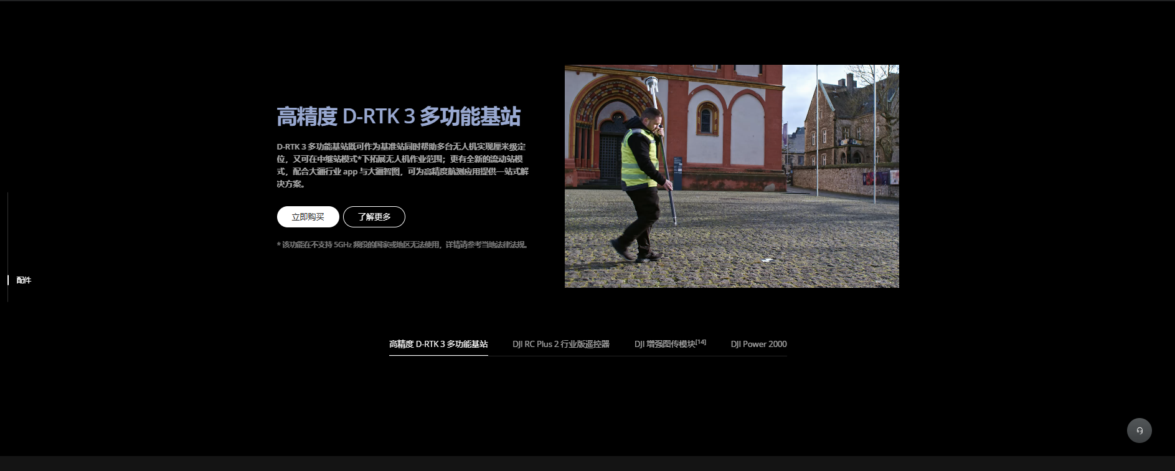Select the 高精度 D-RTK 3 多功能基站 tab

coord(438,344)
